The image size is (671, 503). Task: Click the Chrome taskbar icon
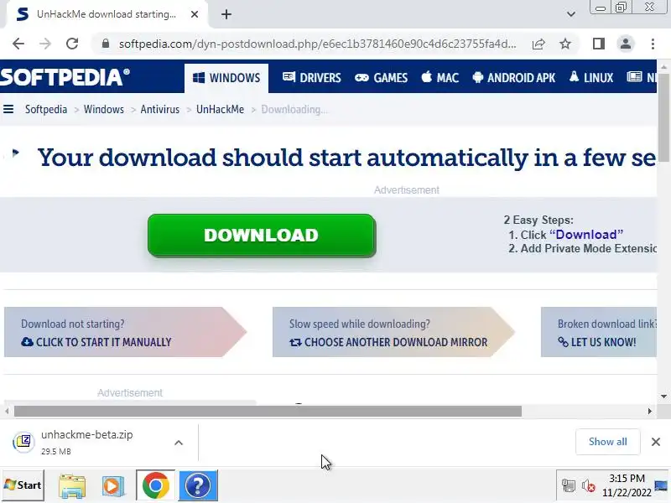pyautogui.click(x=156, y=485)
